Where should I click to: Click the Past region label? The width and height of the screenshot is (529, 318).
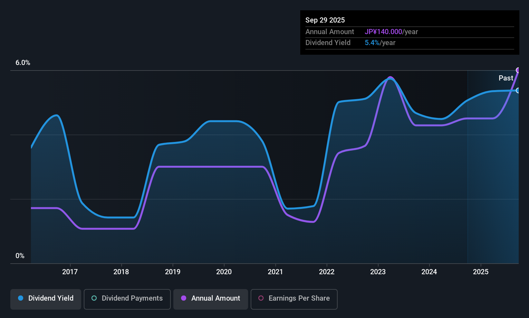click(x=506, y=78)
